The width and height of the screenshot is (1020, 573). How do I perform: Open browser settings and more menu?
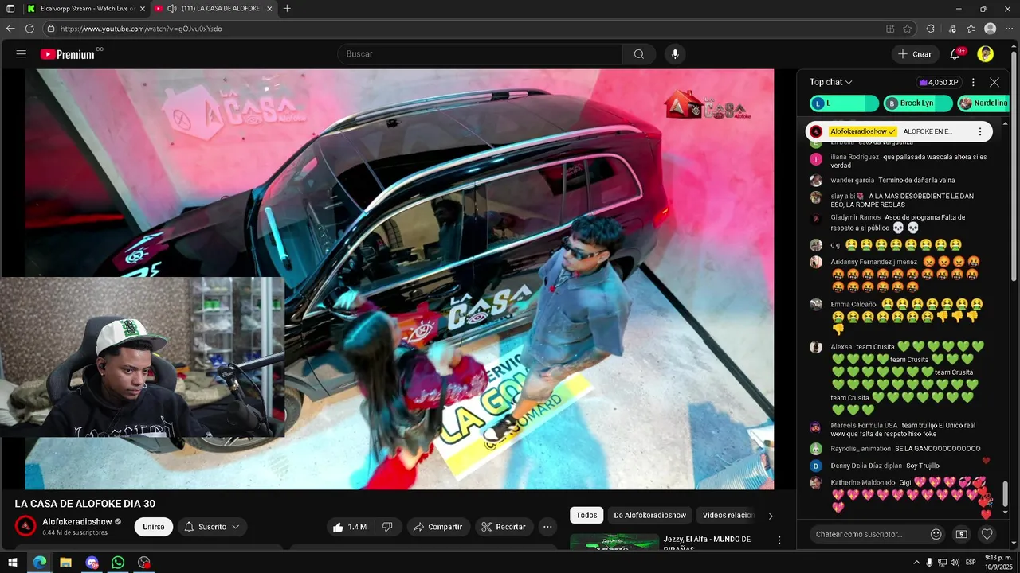pyautogui.click(x=1009, y=29)
